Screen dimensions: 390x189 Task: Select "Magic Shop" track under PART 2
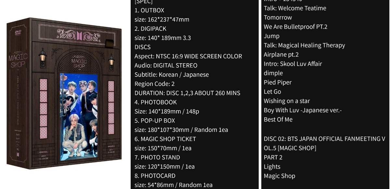(280, 176)
